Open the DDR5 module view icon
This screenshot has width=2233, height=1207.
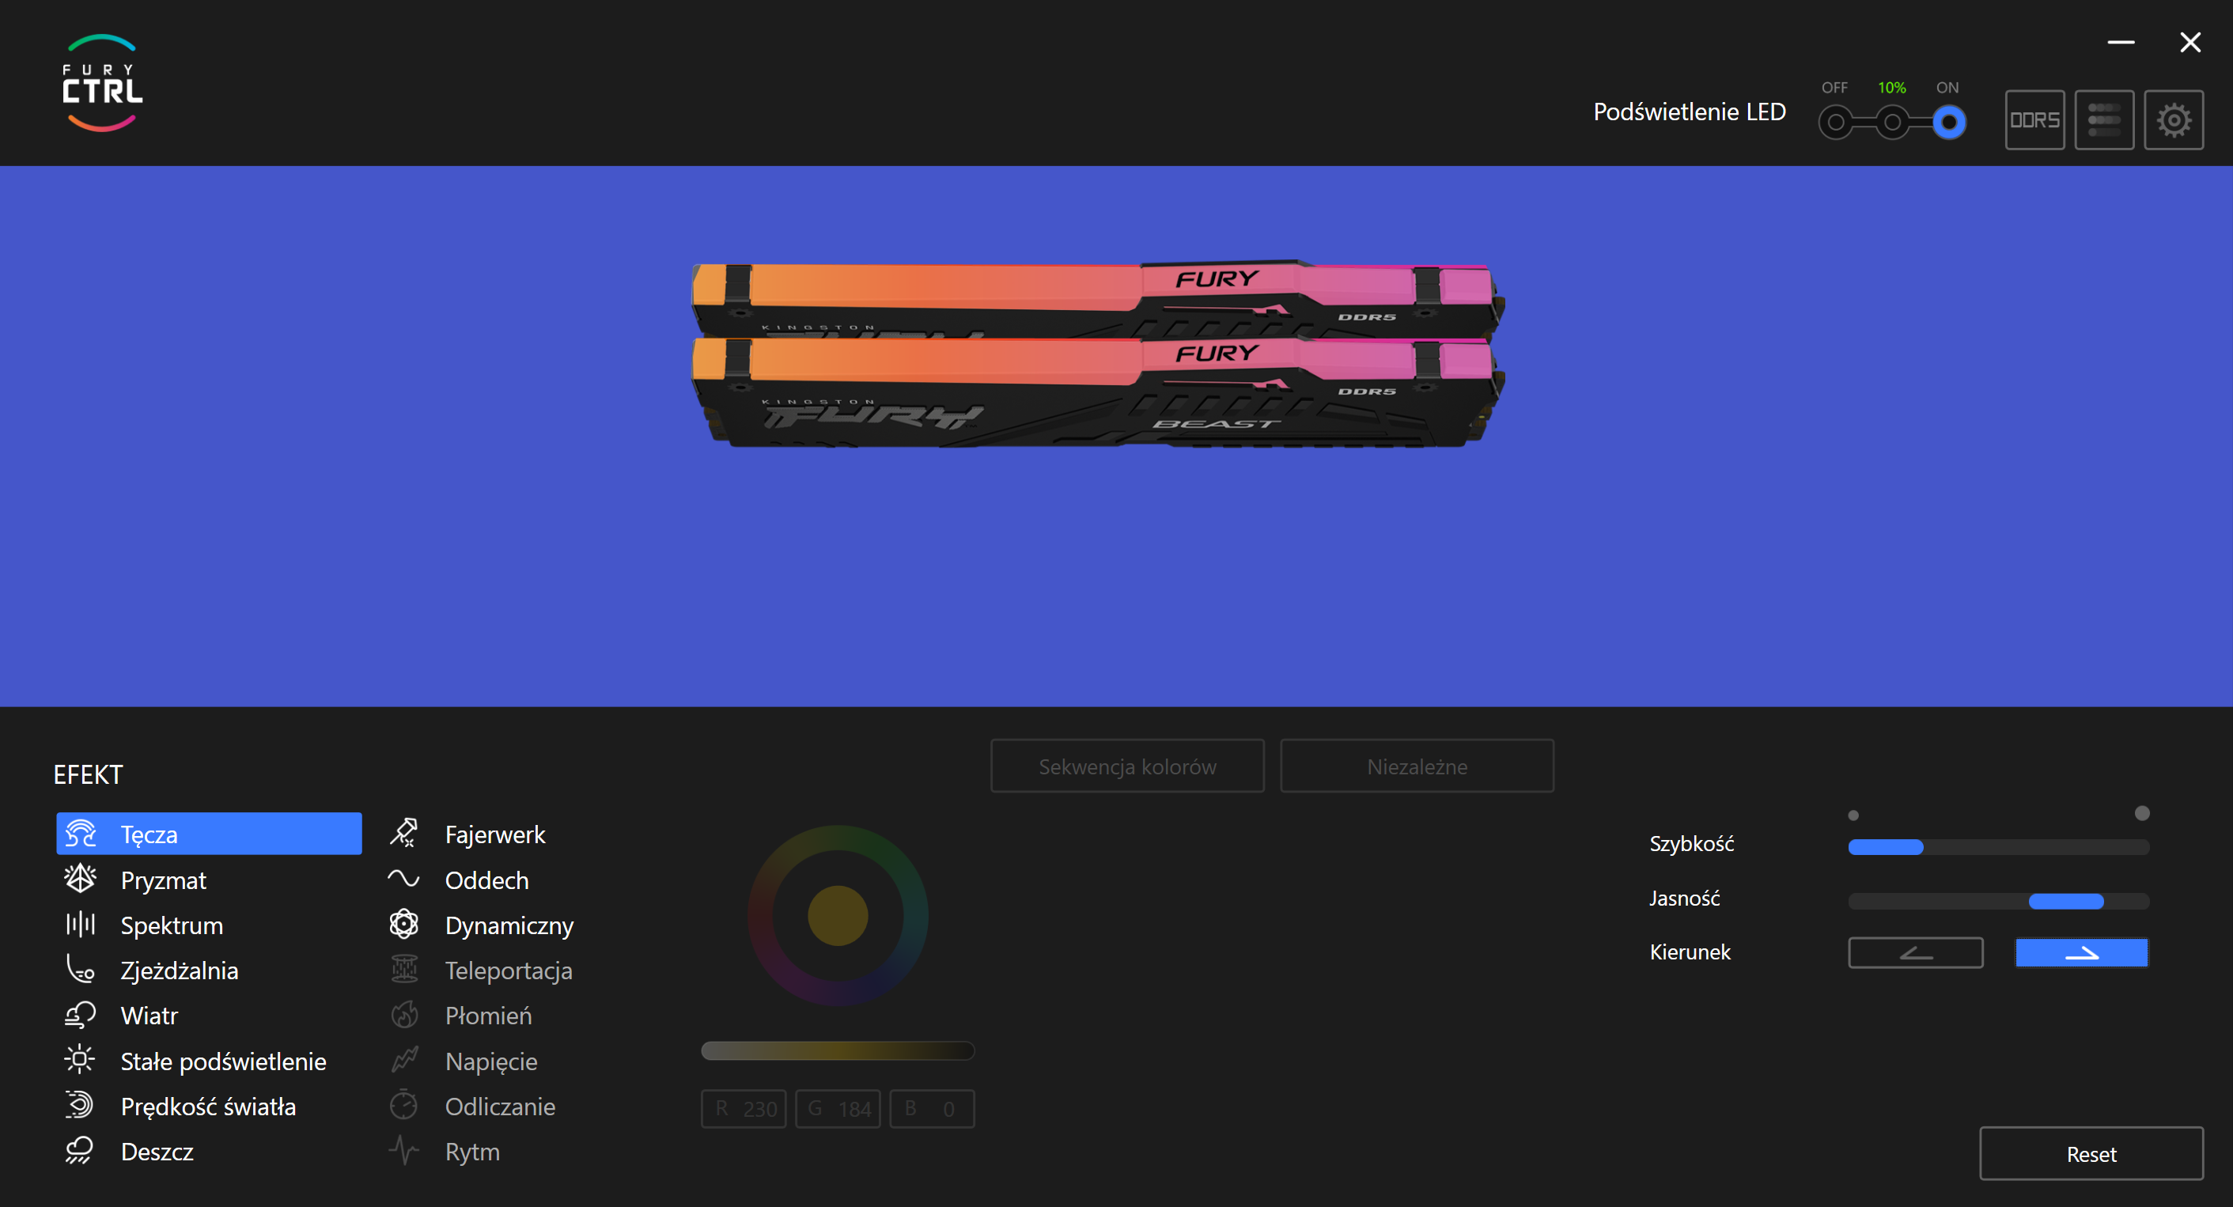click(x=2034, y=119)
